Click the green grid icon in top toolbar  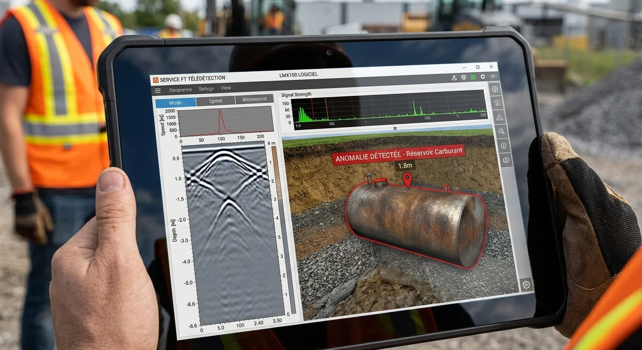point(473,77)
